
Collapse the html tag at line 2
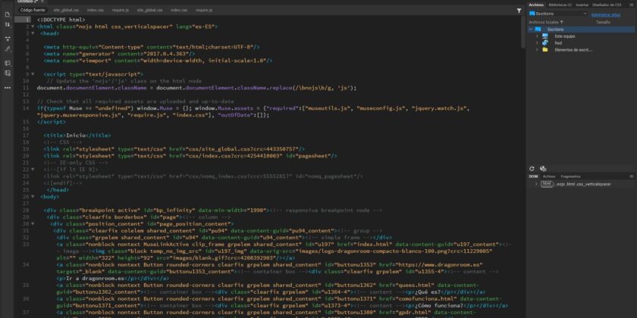click(33, 26)
